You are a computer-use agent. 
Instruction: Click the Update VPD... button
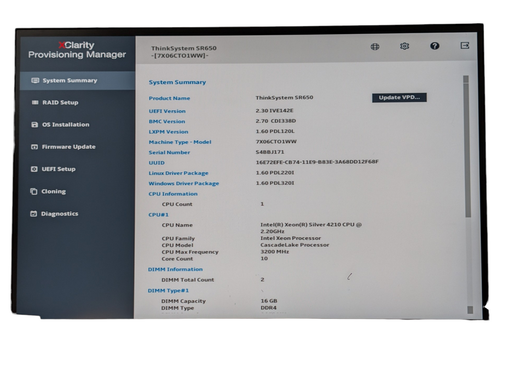pos(400,97)
